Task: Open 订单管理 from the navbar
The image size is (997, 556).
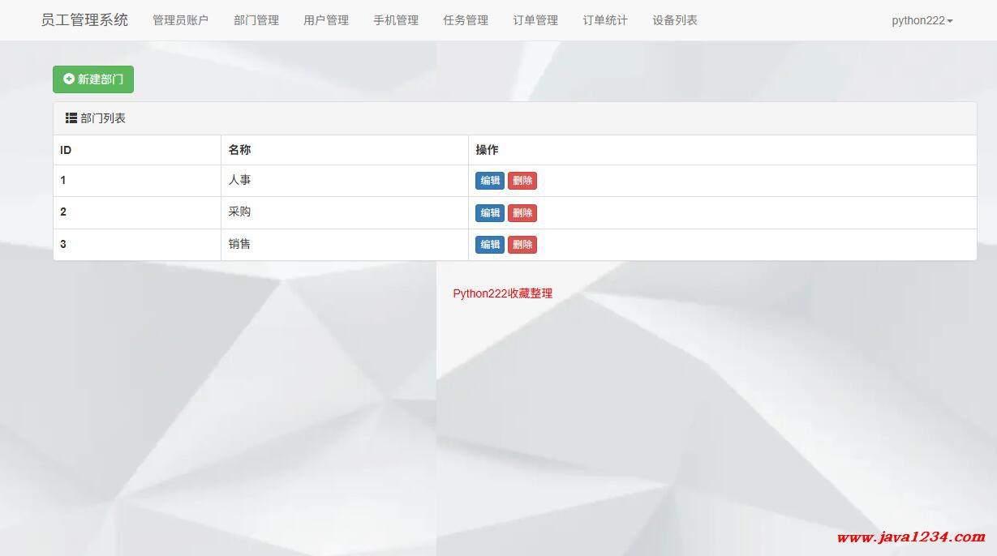Action: (x=535, y=20)
